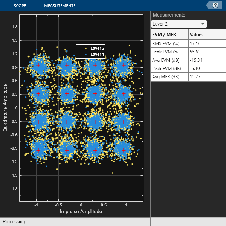Click the RMS EVM value 17.10

(195, 44)
